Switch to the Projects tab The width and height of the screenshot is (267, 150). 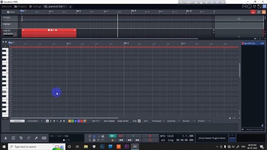(x=20, y=7)
